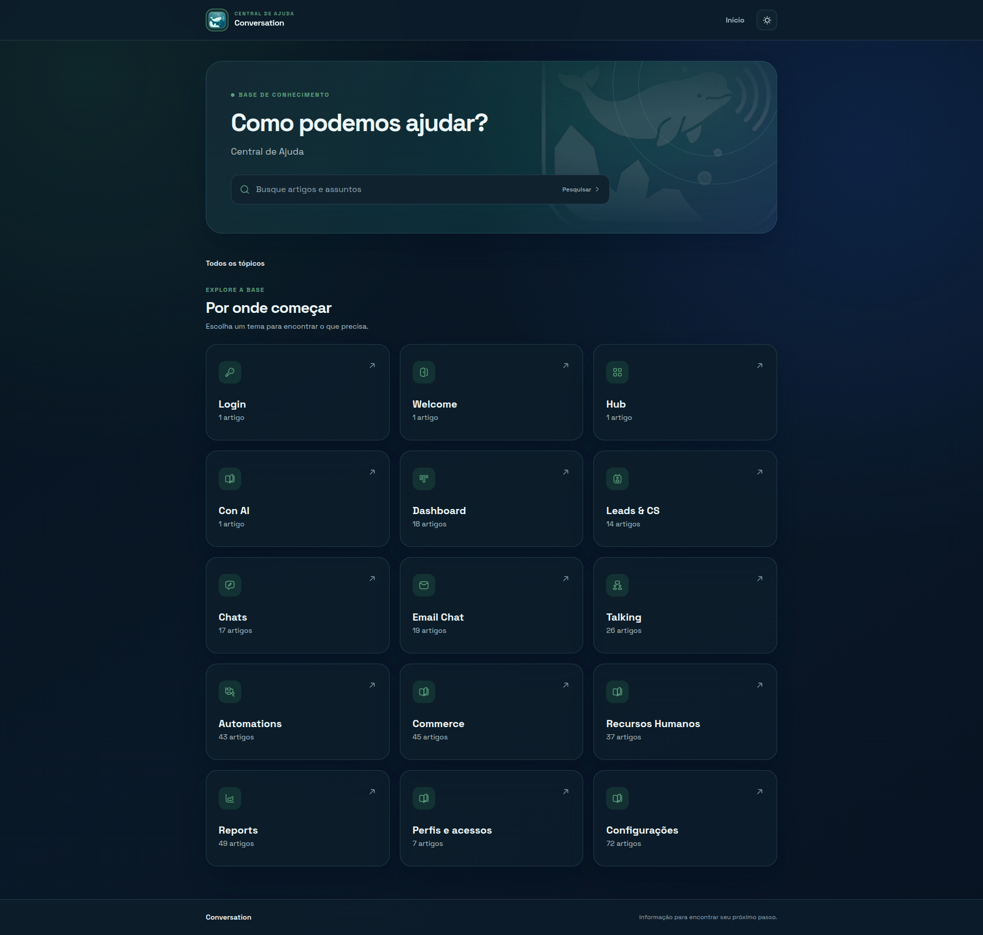Open the Automations card arrow
This screenshot has width=983, height=935.
coord(372,685)
